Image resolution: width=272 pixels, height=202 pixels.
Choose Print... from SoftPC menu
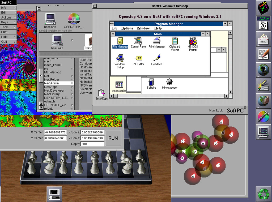point(8,32)
